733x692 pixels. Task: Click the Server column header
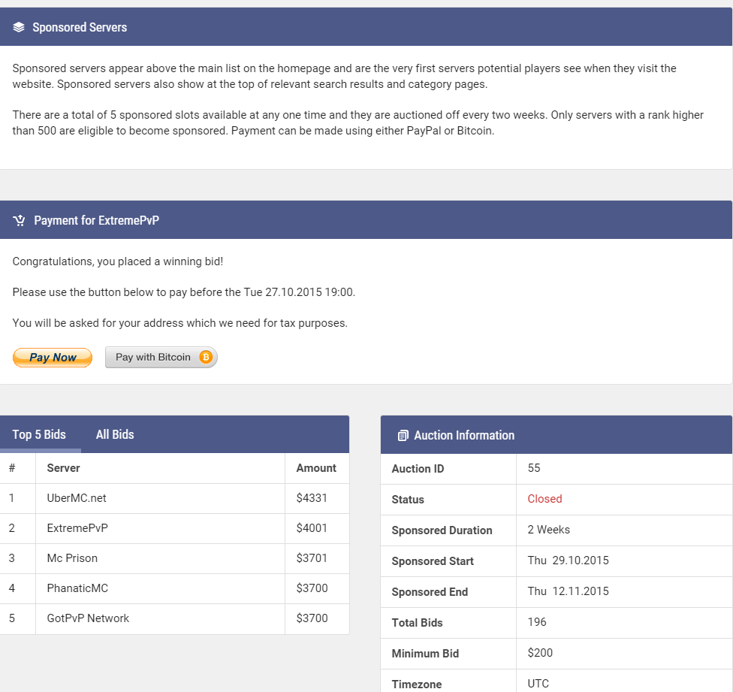tap(64, 468)
